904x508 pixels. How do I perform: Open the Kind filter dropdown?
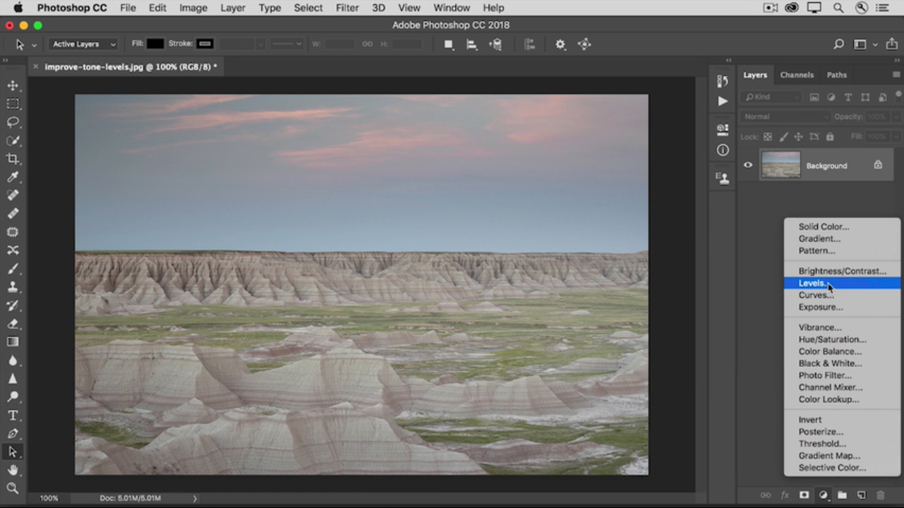[x=771, y=97]
